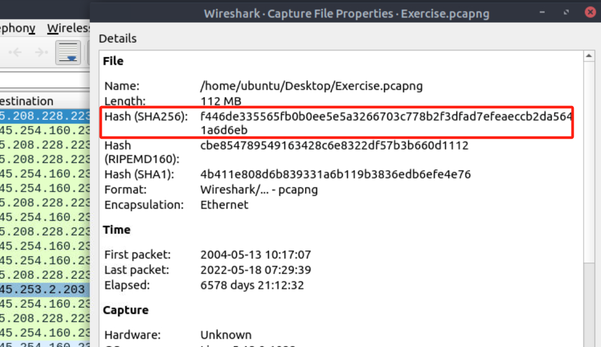
Task: Click the go back arrow icon
Action: coord(16,52)
